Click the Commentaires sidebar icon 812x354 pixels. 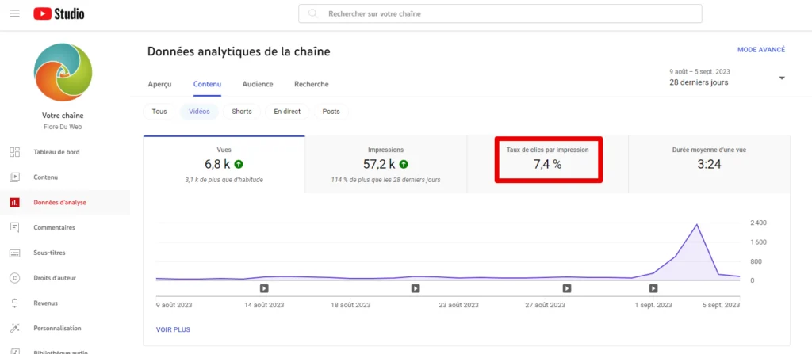click(x=14, y=227)
